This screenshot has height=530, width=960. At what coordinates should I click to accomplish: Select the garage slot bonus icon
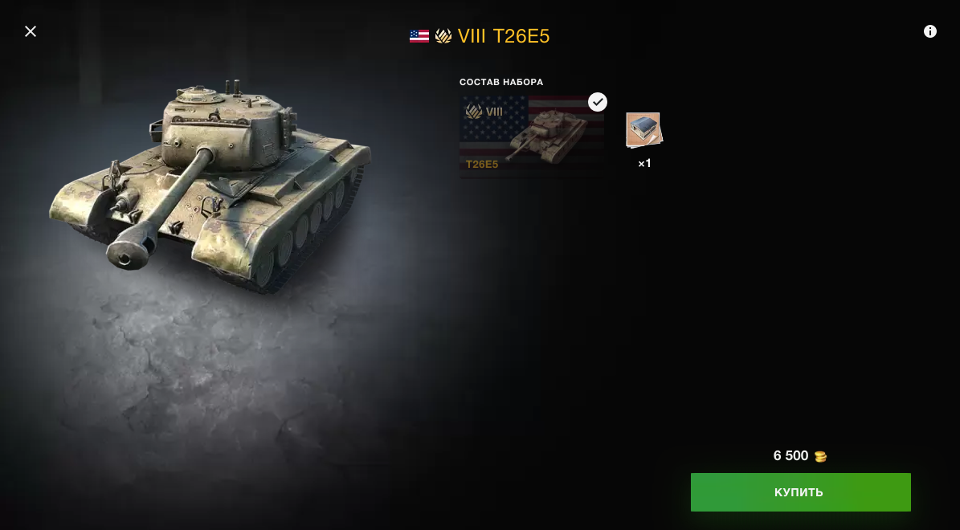tap(643, 130)
